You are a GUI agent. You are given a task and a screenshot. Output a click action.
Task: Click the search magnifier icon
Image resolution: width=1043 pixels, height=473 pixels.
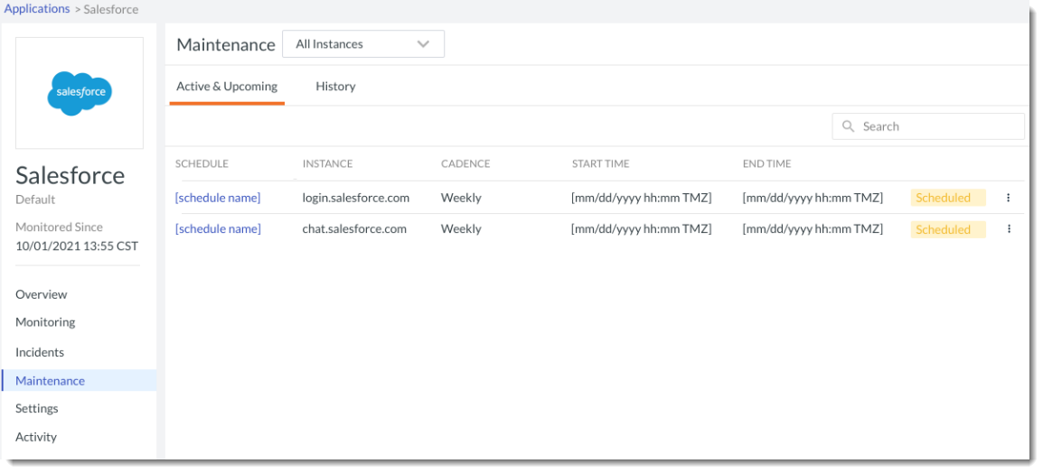point(848,126)
